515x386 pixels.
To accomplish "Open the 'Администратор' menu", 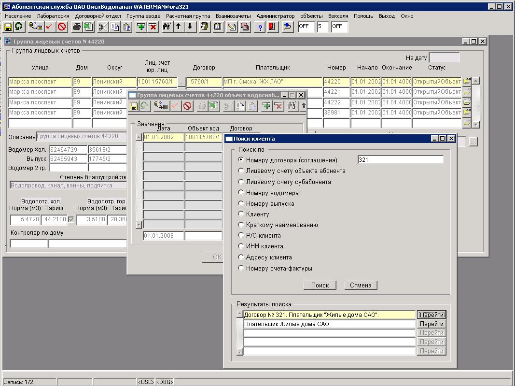I will (x=275, y=16).
